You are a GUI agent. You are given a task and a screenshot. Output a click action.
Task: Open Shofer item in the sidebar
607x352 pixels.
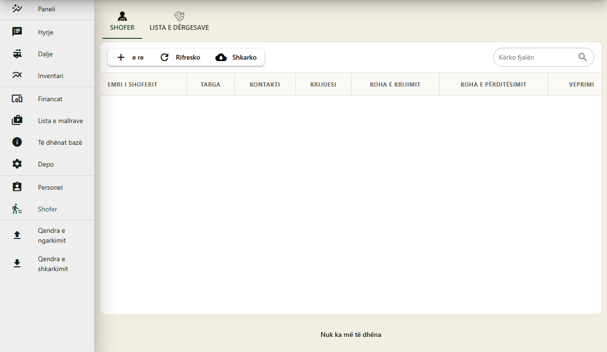pyautogui.click(x=47, y=209)
